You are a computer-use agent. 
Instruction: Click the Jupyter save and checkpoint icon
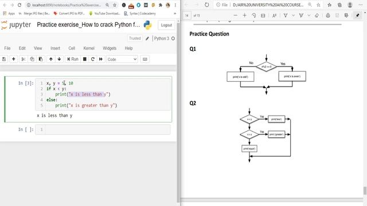click(4, 59)
